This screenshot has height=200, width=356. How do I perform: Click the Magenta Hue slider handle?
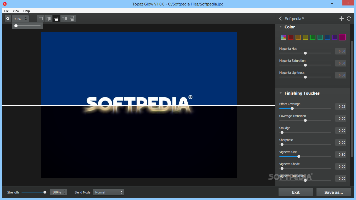(x=305, y=53)
